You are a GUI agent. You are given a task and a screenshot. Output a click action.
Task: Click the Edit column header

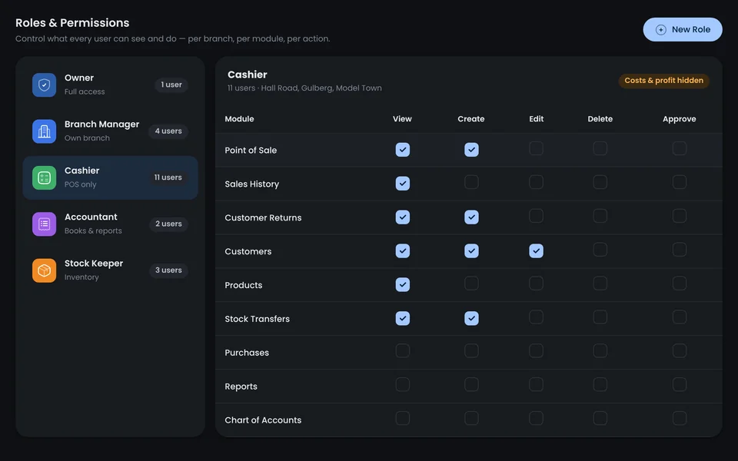click(536, 119)
